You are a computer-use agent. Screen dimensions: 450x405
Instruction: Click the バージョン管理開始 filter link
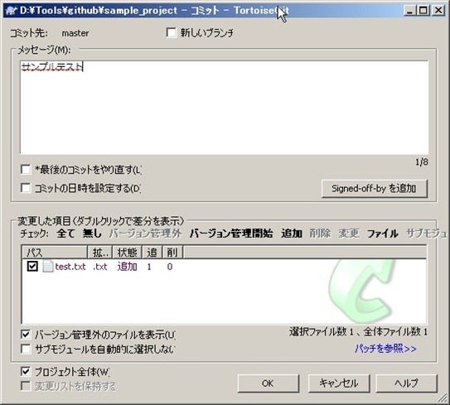pos(231,234)
